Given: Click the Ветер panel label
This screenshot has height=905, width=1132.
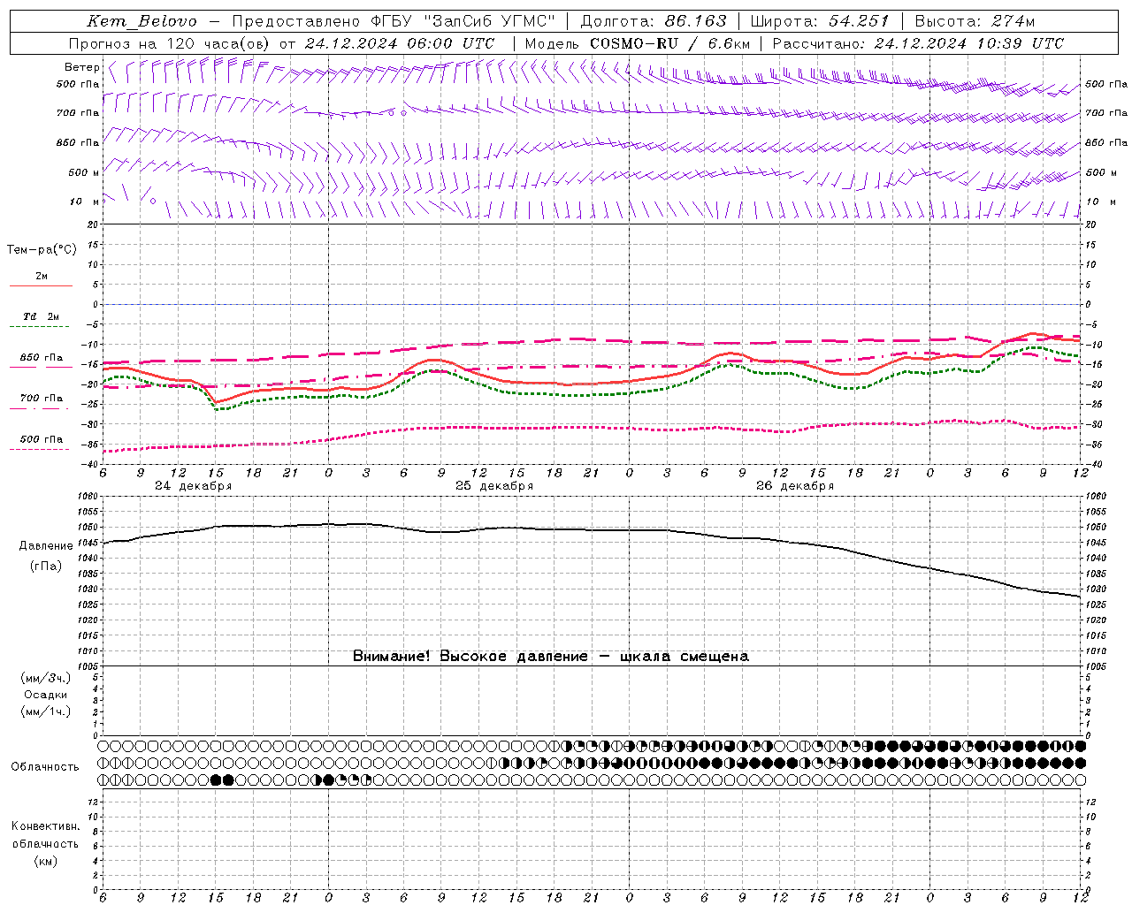Looking at the screenshot, I should click(81, 67).
